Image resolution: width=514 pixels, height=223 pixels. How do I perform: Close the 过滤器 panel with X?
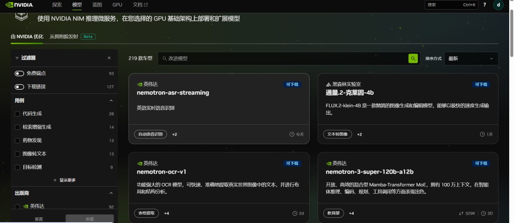click(x=109, y=58)
